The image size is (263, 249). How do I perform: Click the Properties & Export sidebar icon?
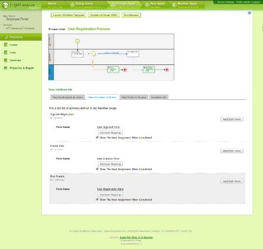6,68
